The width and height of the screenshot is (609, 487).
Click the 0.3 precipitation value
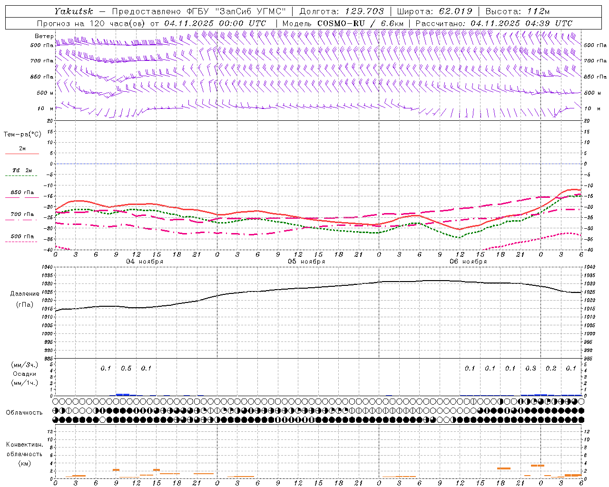[530, 369]
